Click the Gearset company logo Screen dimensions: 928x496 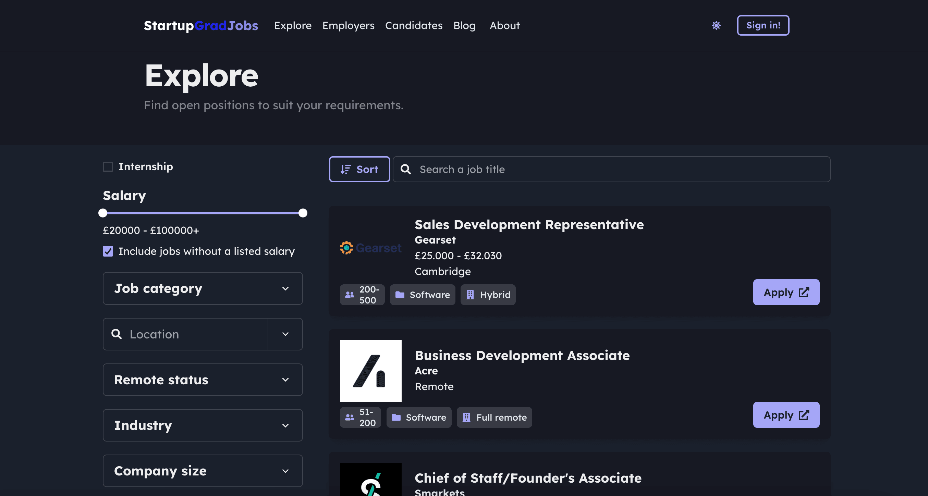[370, 247]
